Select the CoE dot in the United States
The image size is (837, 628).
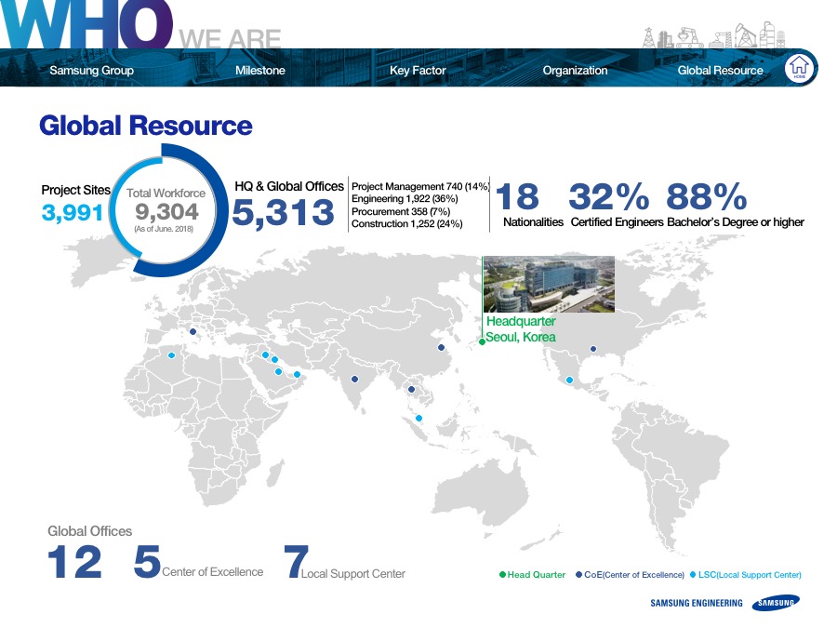[593, 349]
